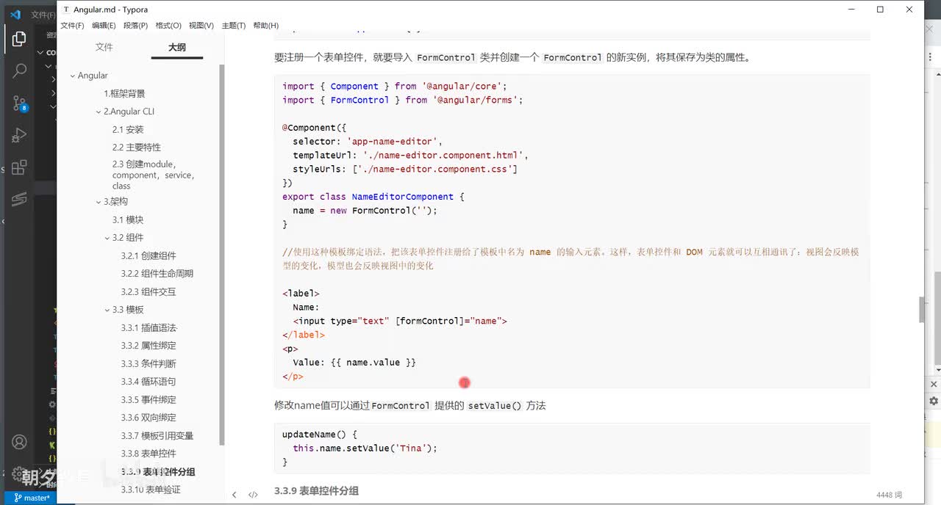Toggle Typora source code mode icon

click(x=253, y=495)
